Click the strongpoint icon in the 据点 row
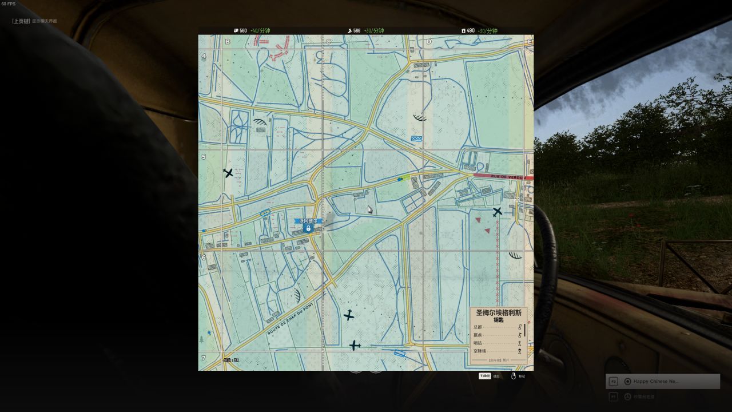 [520, 335]
